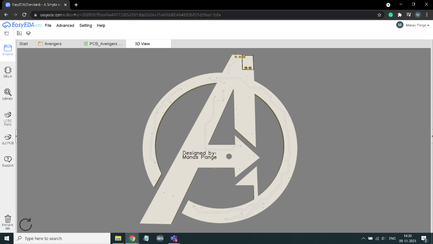This screenshot has height=244, width=433.
Task: Open the Grammarly extension icon
Action: (390, 15)
